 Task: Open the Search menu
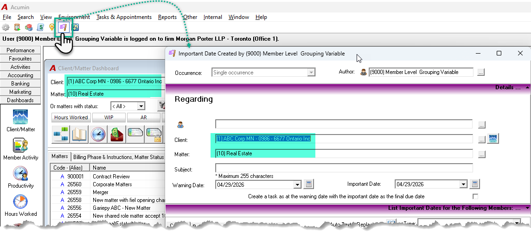(26, 17)
